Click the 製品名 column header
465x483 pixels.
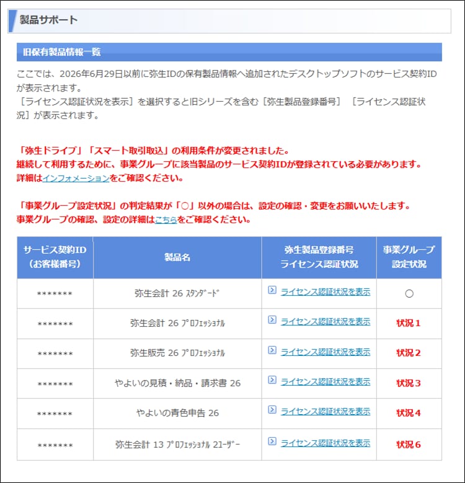click(x=177, y=257)
